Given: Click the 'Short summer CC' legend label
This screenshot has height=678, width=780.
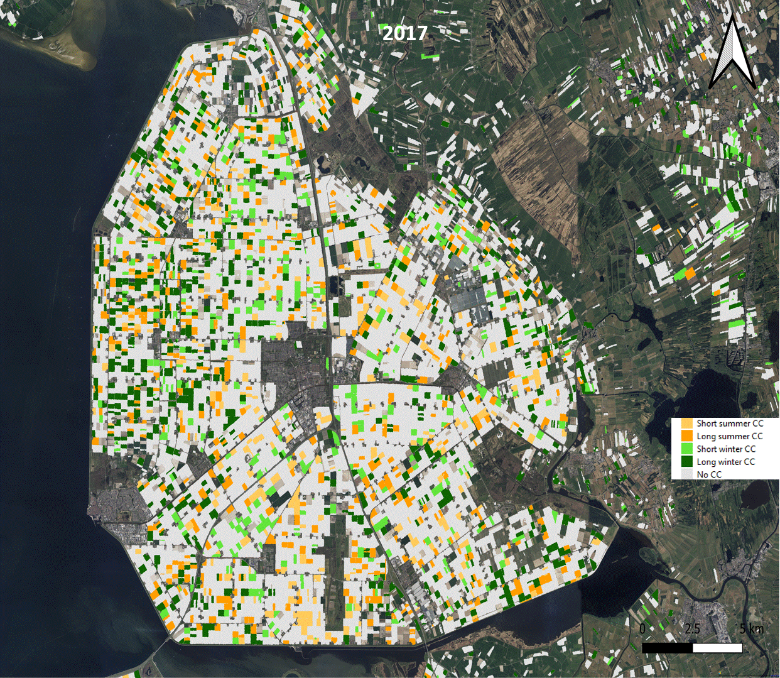Looking at the screenshot, I should 730,424.
